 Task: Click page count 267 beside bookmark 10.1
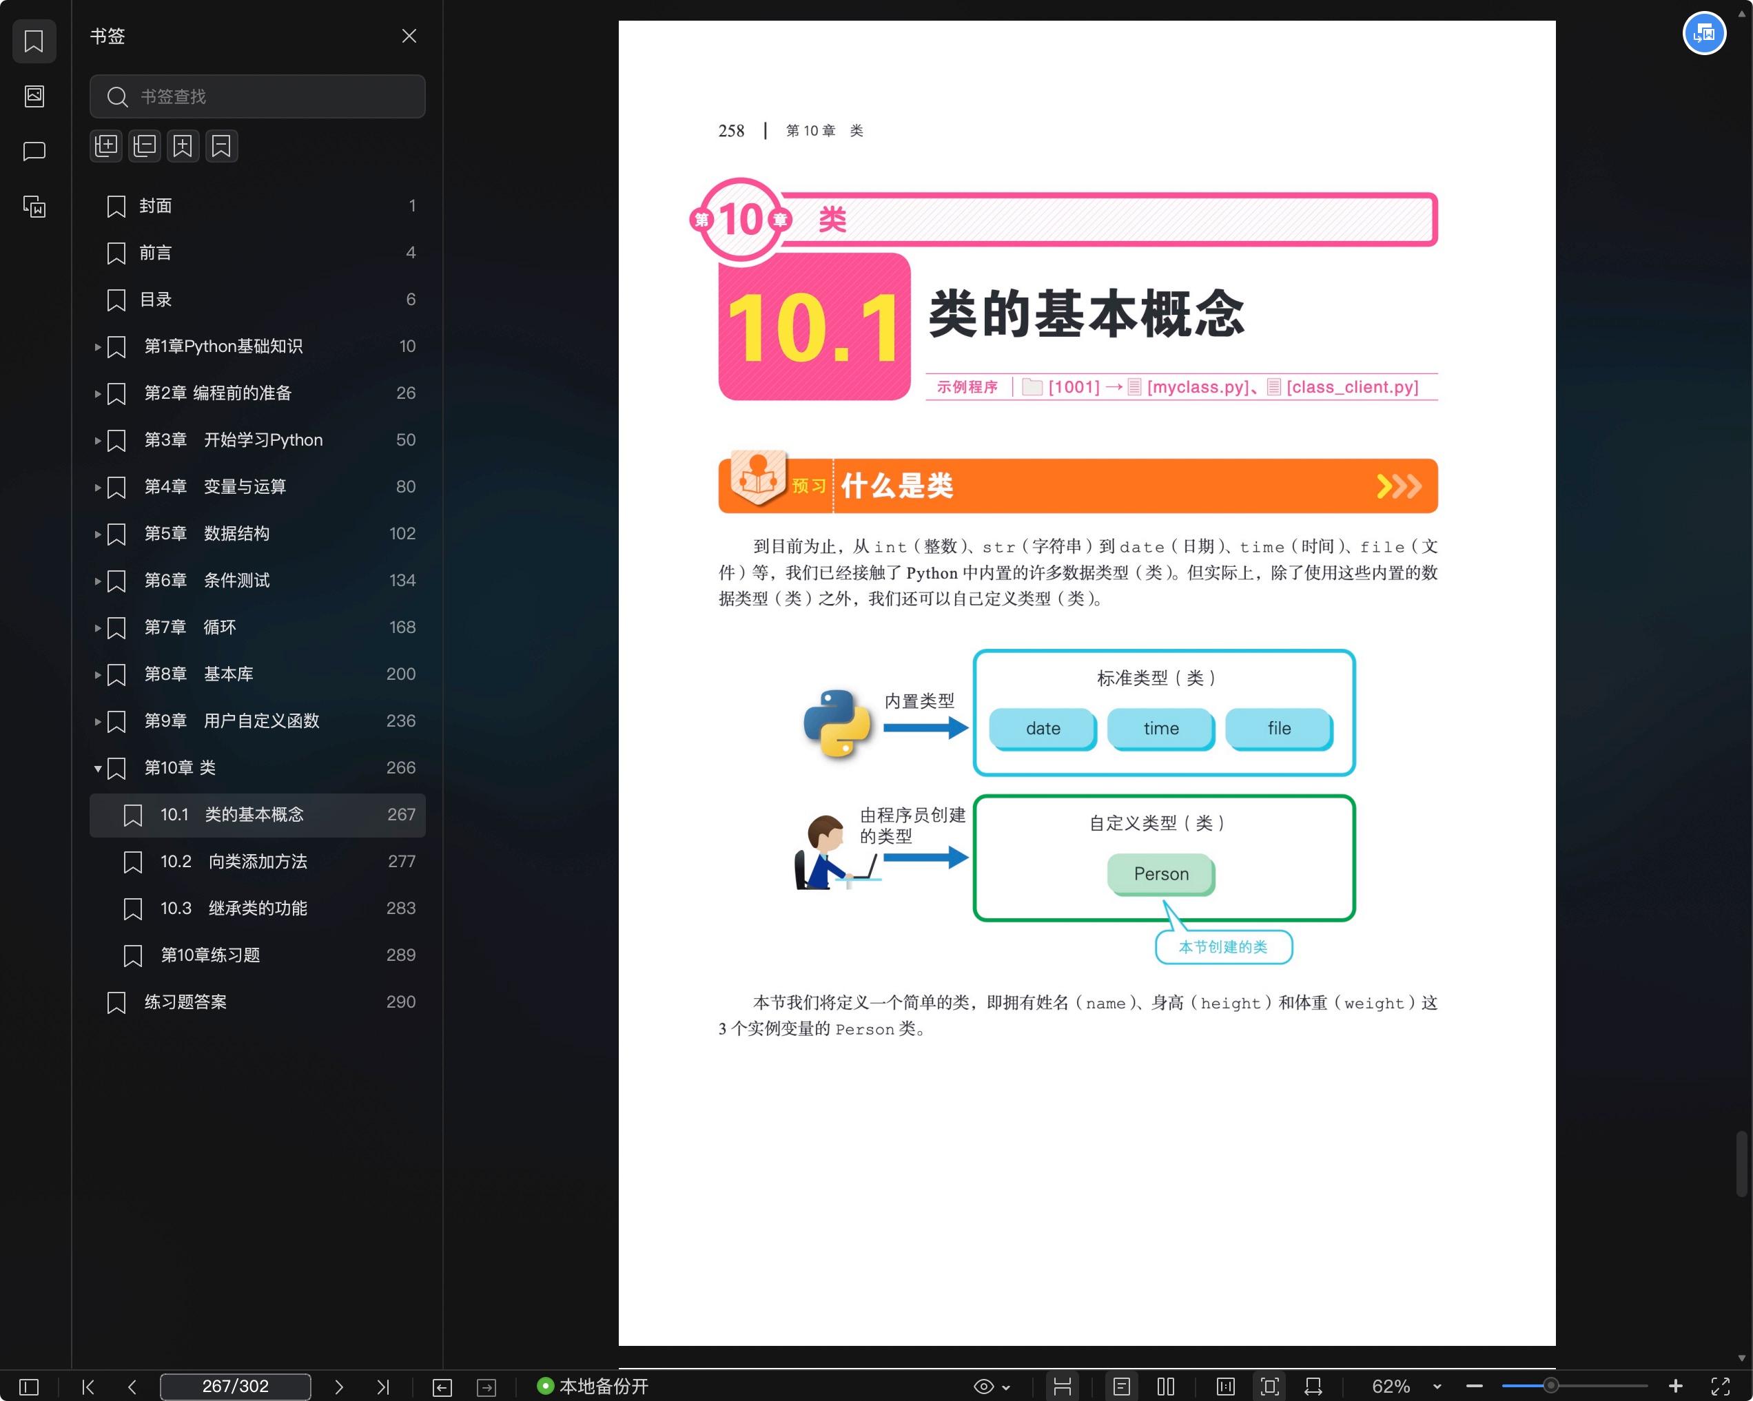point(401,815)
